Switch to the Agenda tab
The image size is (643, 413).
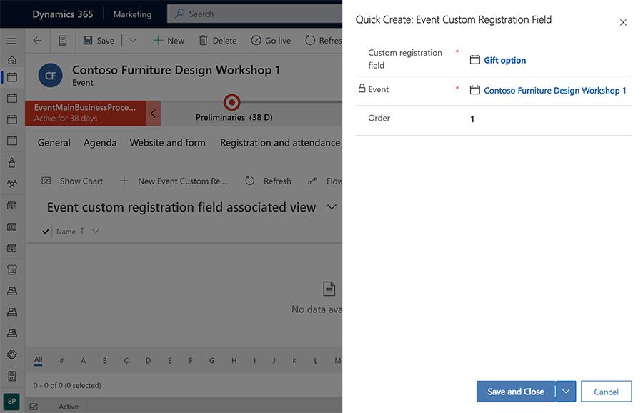pos(100,143)
